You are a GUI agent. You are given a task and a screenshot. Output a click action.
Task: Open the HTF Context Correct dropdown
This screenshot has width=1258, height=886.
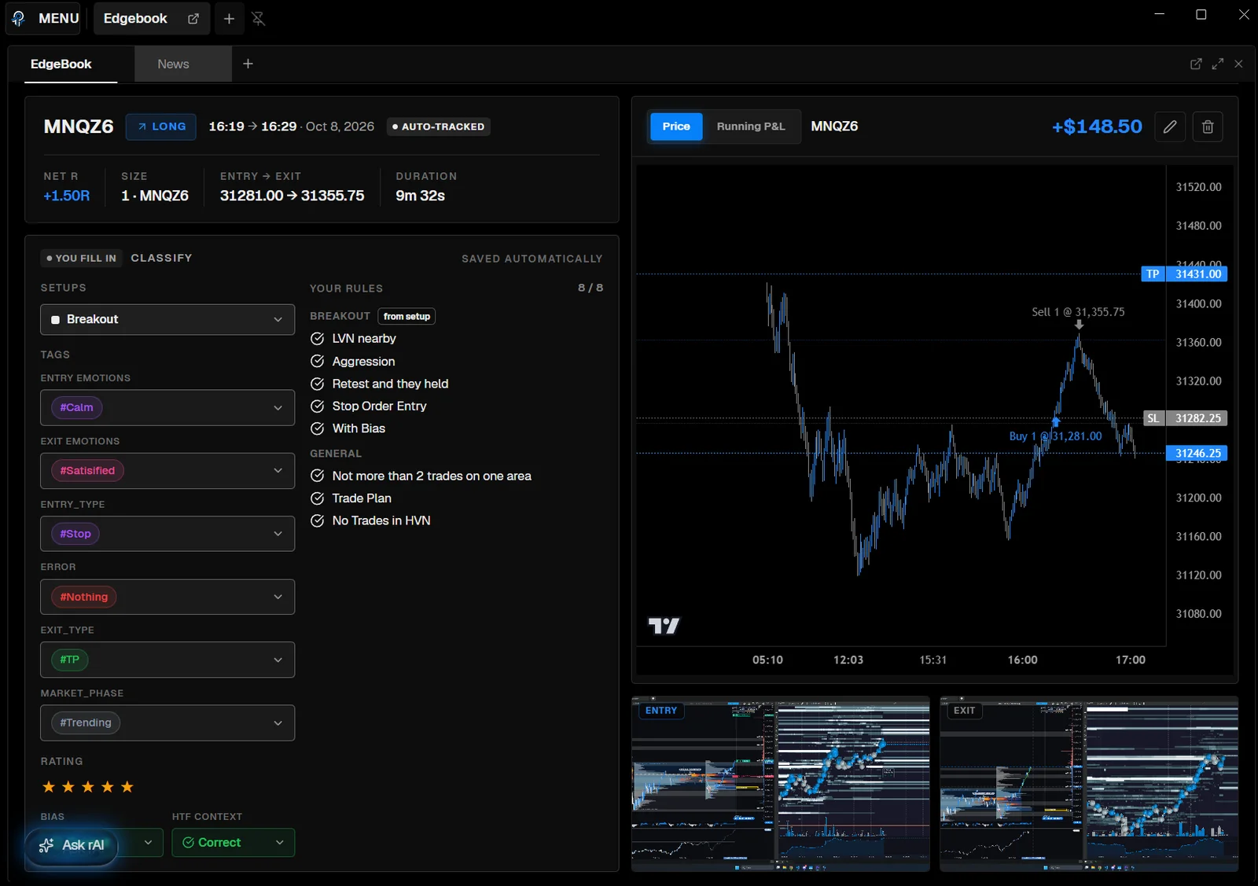point(234,843)
